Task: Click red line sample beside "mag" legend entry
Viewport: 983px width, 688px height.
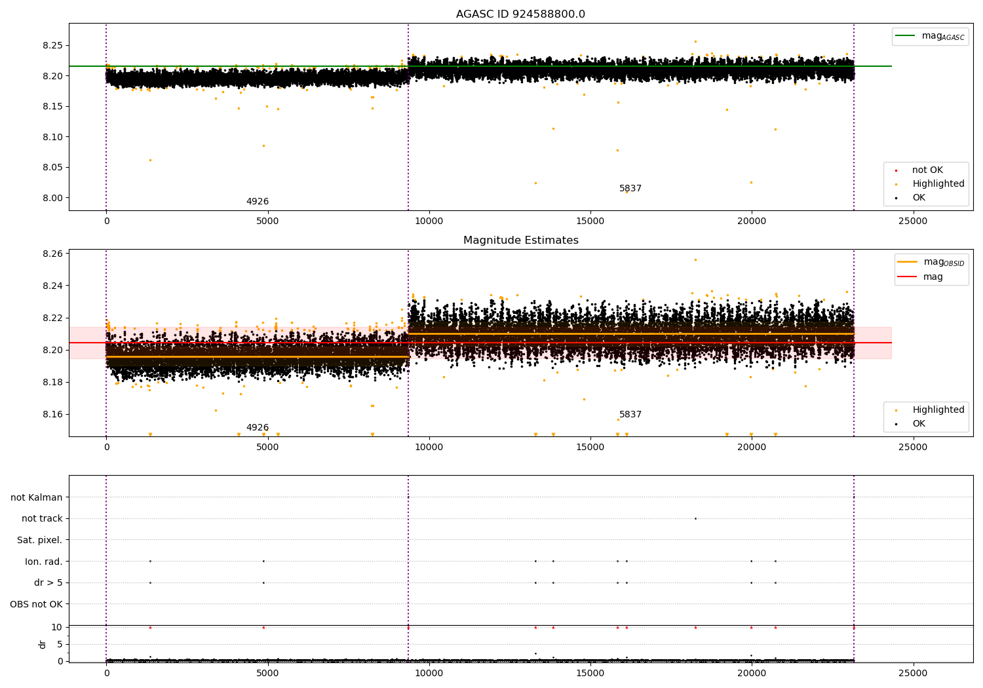Action: point(908,277)
